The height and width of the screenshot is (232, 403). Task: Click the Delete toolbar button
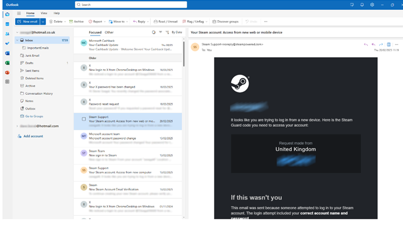(56, 22)
